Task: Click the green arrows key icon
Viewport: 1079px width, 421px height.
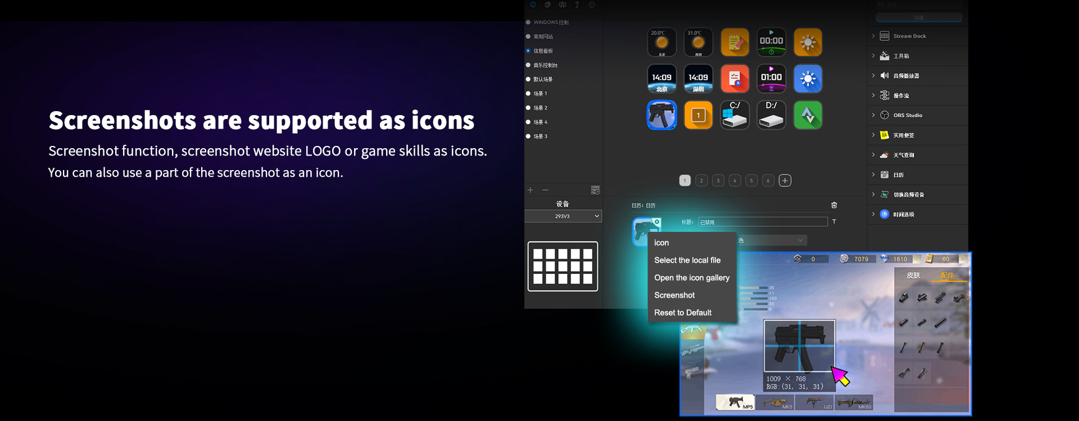Action: [808, 115]
